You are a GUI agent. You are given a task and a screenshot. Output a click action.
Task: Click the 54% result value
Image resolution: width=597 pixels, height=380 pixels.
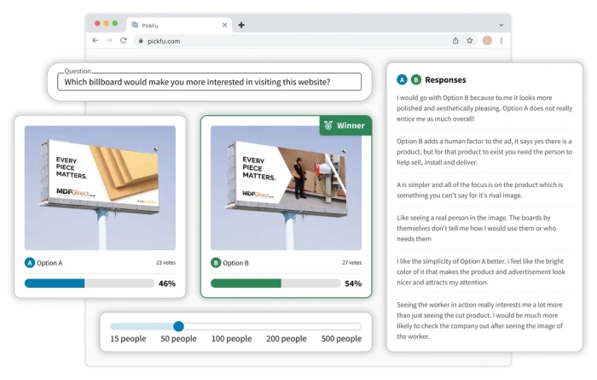[353, 284]
